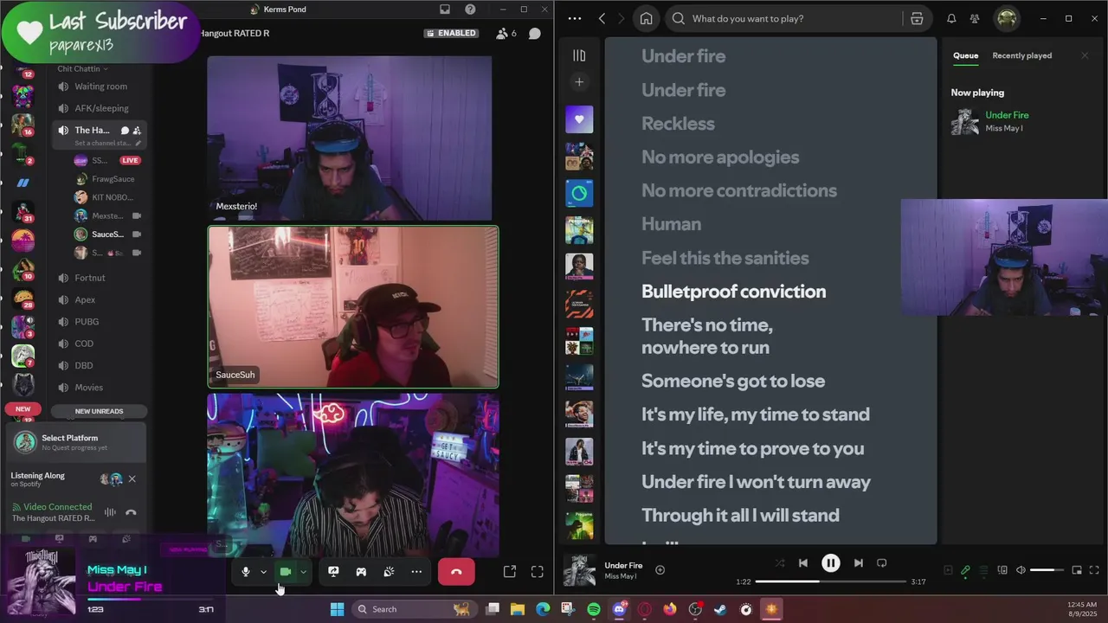Open more call options ellipsis in Discord
The image size is (1108, 623).
point(416,572)
